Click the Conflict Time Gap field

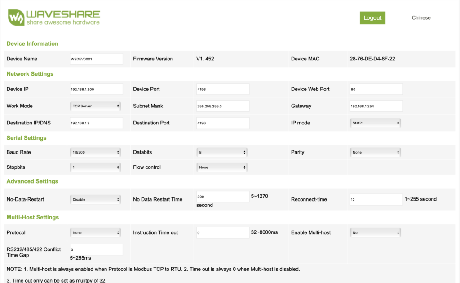pos(96,249)
